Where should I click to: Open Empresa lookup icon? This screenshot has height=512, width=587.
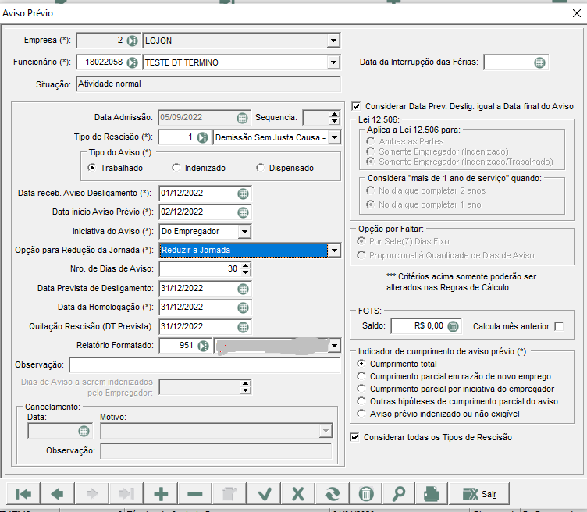[132, 41]
